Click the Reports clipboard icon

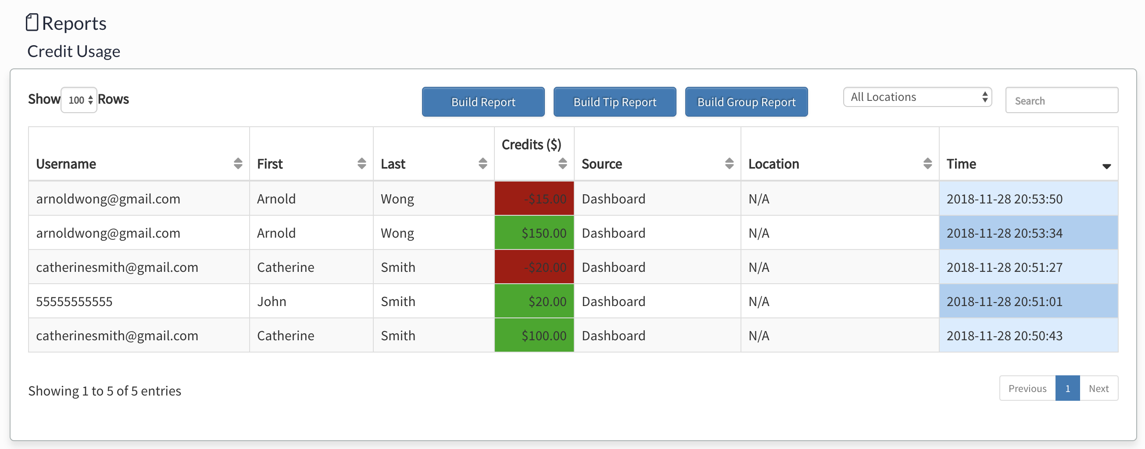(32, 22)
